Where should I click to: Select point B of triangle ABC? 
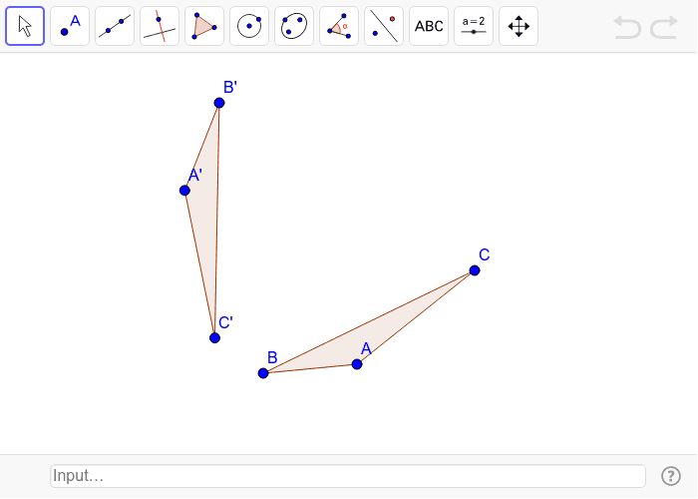(263, 373)
